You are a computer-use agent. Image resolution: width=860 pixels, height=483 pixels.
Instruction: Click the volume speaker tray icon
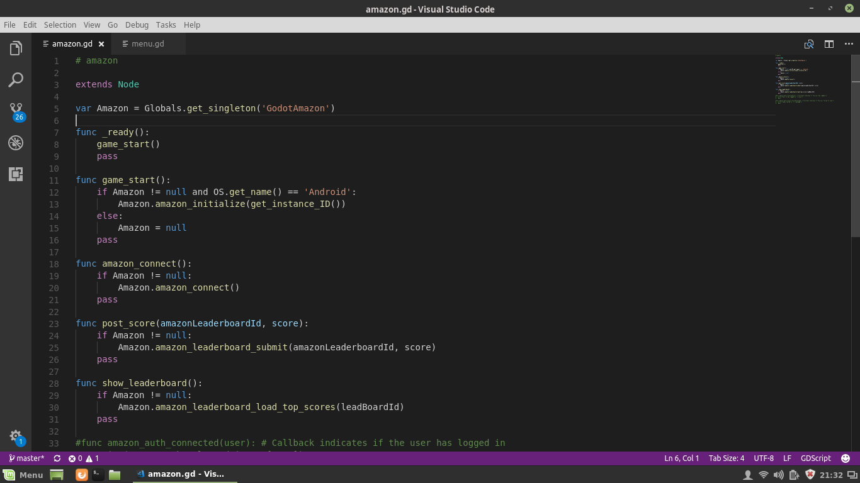[x=779, y=475]
